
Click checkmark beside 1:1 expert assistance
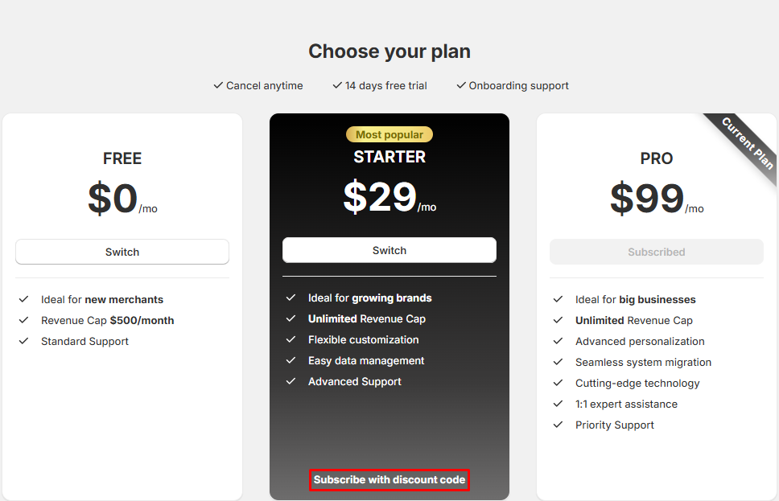pos(558,404)
